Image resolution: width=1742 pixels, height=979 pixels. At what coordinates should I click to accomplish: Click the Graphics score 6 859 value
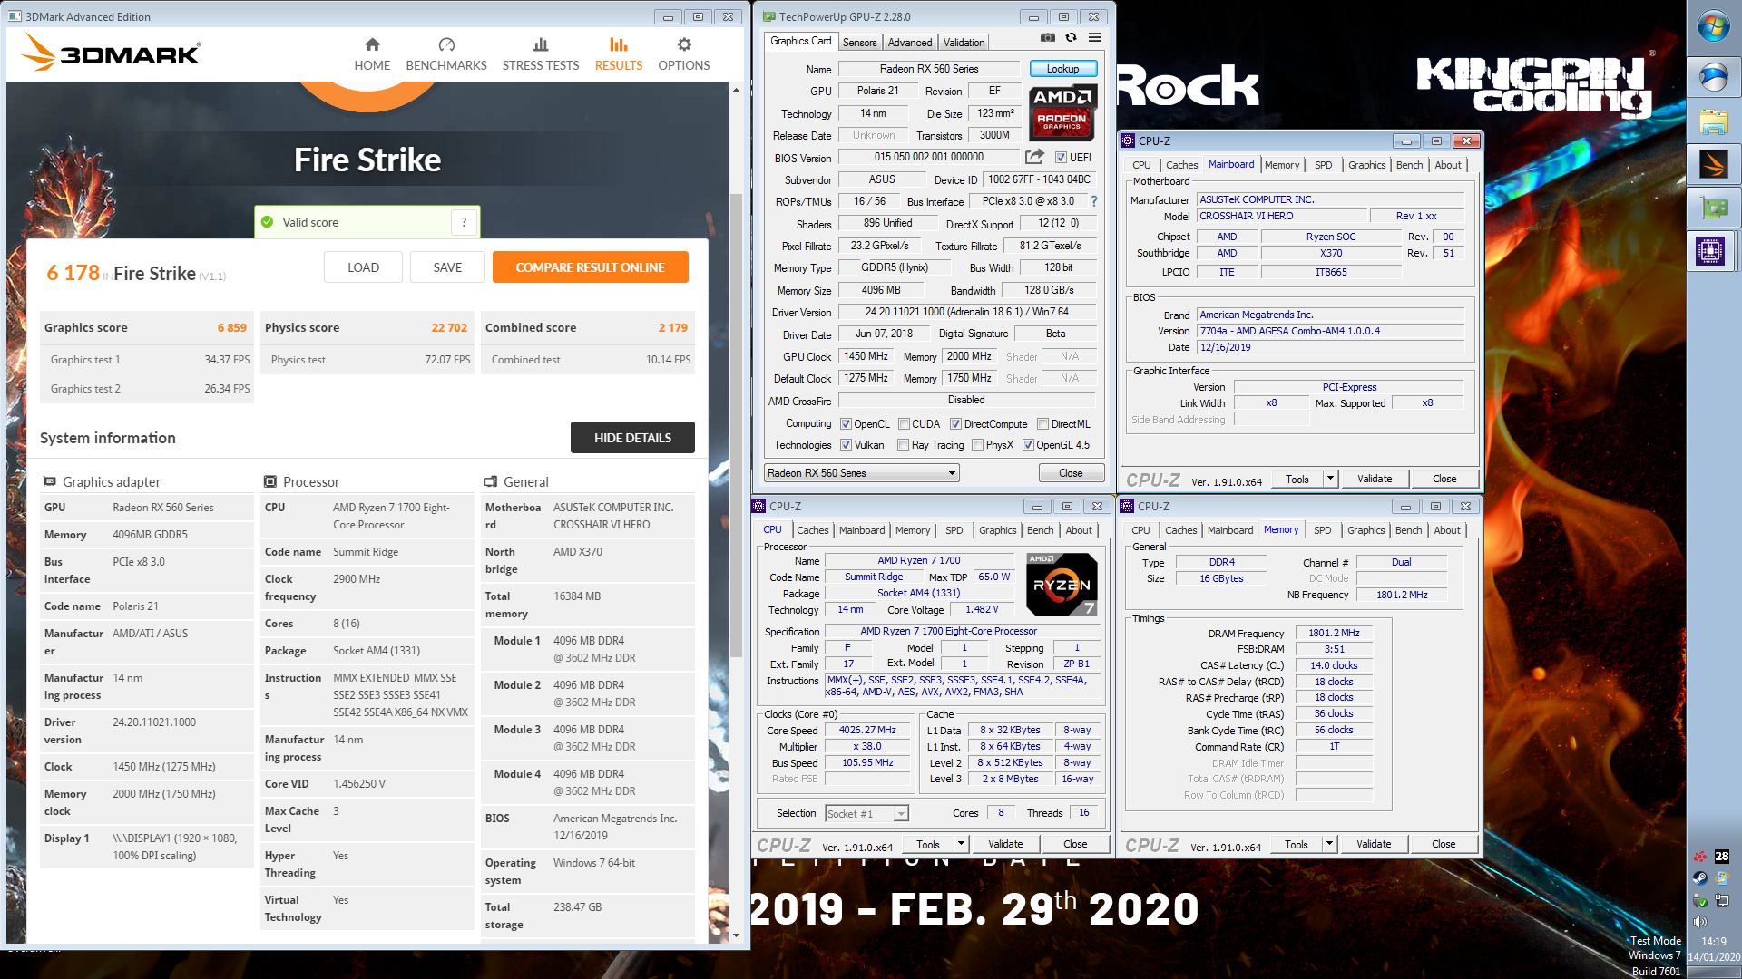(x=231, y=327)
